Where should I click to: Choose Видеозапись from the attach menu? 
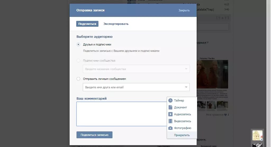pos(182,121)
